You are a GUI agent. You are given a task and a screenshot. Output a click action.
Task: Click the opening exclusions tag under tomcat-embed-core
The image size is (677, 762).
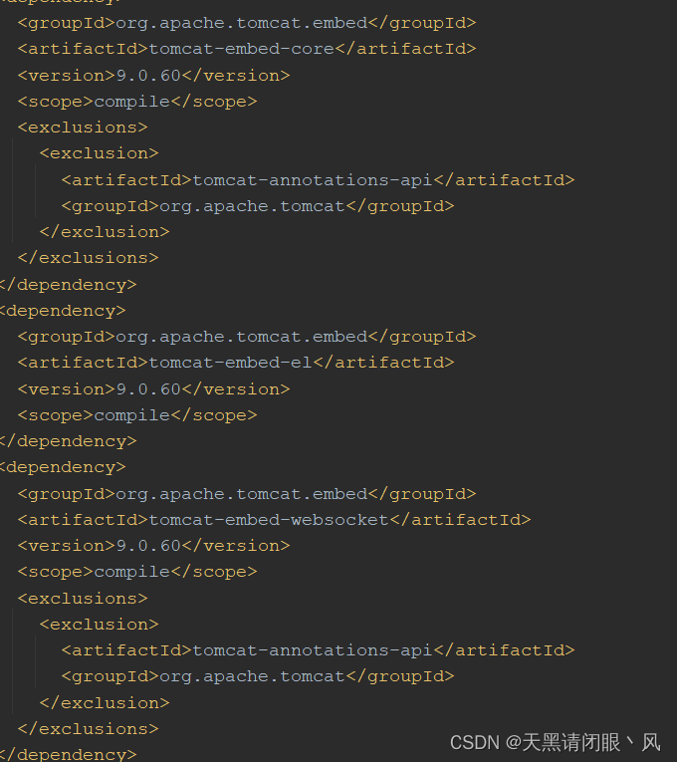(x=82, y=127)
